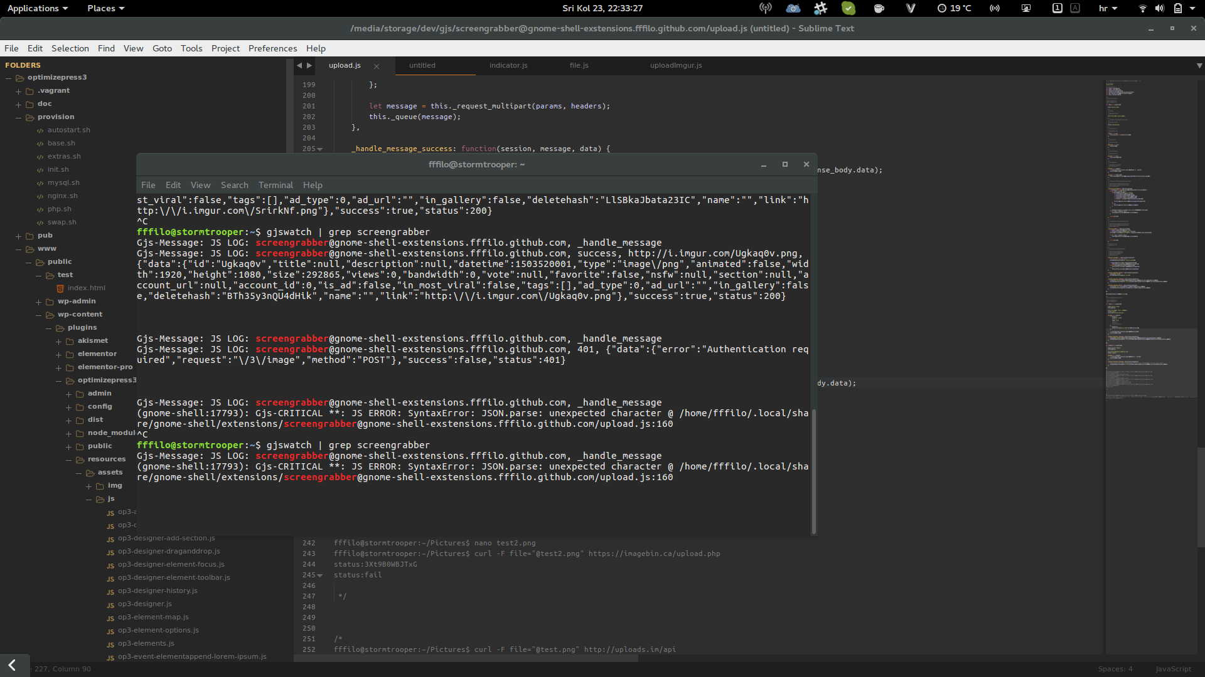Screen dimensions: 1205x677
Task: Open the hr keyboard layout dropdown
Action: [x=1108, y=8]
